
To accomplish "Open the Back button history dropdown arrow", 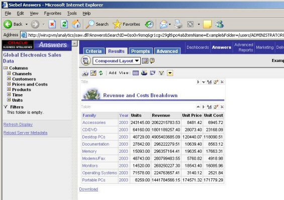I will 27,24.
